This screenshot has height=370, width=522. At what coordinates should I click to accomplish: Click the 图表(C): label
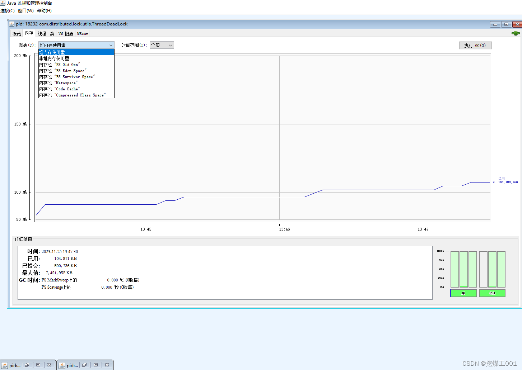(x=27, y=45)
